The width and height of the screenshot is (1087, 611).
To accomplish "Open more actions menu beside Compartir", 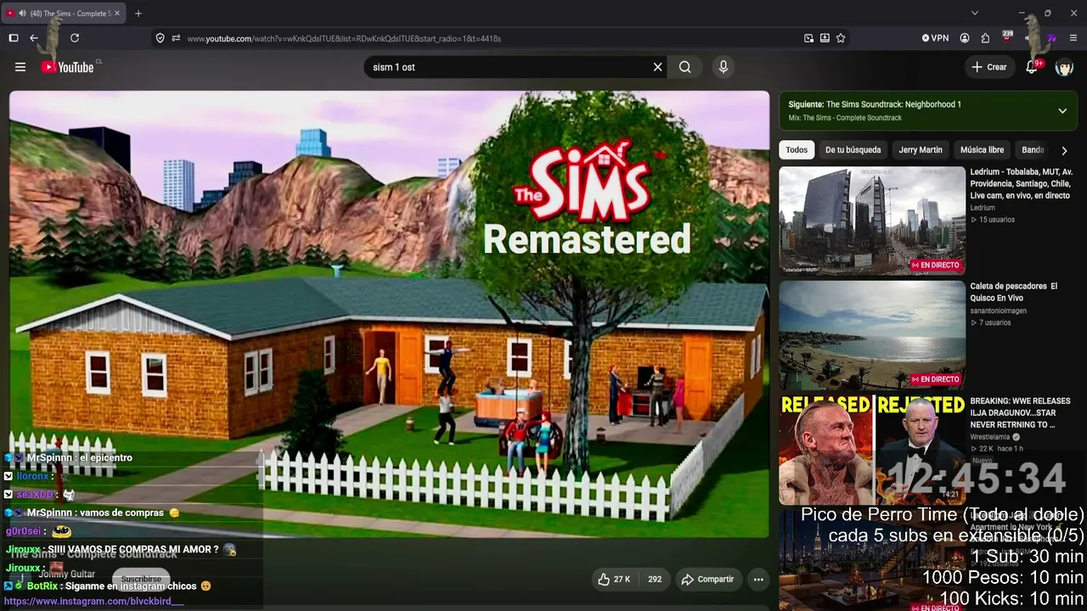I will tap(758, 580).
